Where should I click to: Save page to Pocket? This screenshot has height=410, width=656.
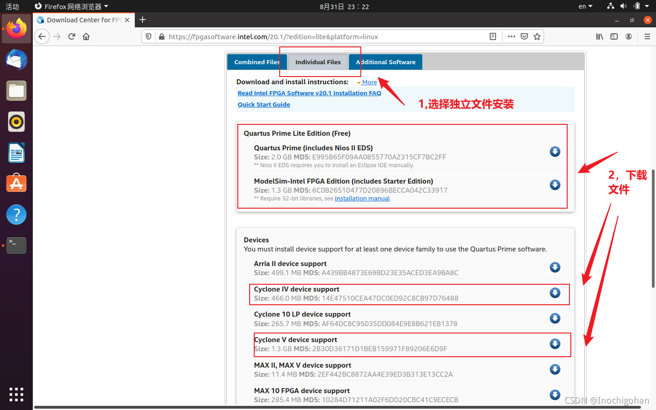[524, 36]
